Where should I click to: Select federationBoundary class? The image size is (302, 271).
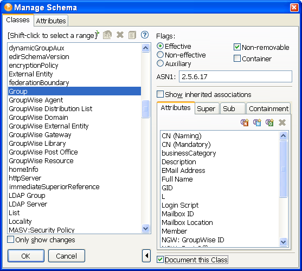coord(74,82)
